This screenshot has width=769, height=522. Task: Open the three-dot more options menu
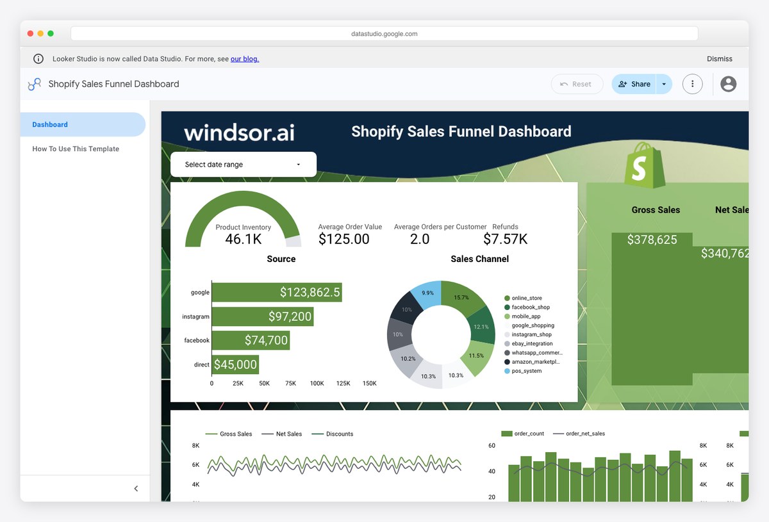click(692, 84)
